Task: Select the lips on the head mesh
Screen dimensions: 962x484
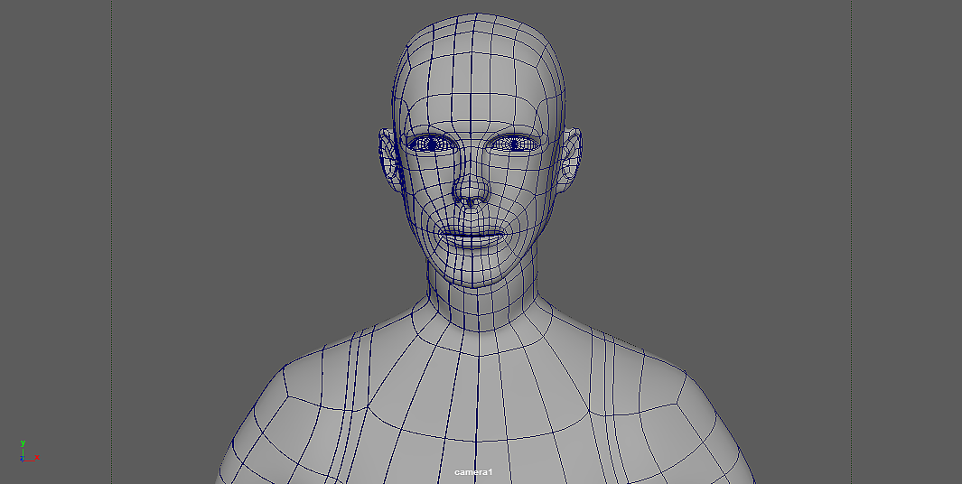Action: [x=473, y=236]
